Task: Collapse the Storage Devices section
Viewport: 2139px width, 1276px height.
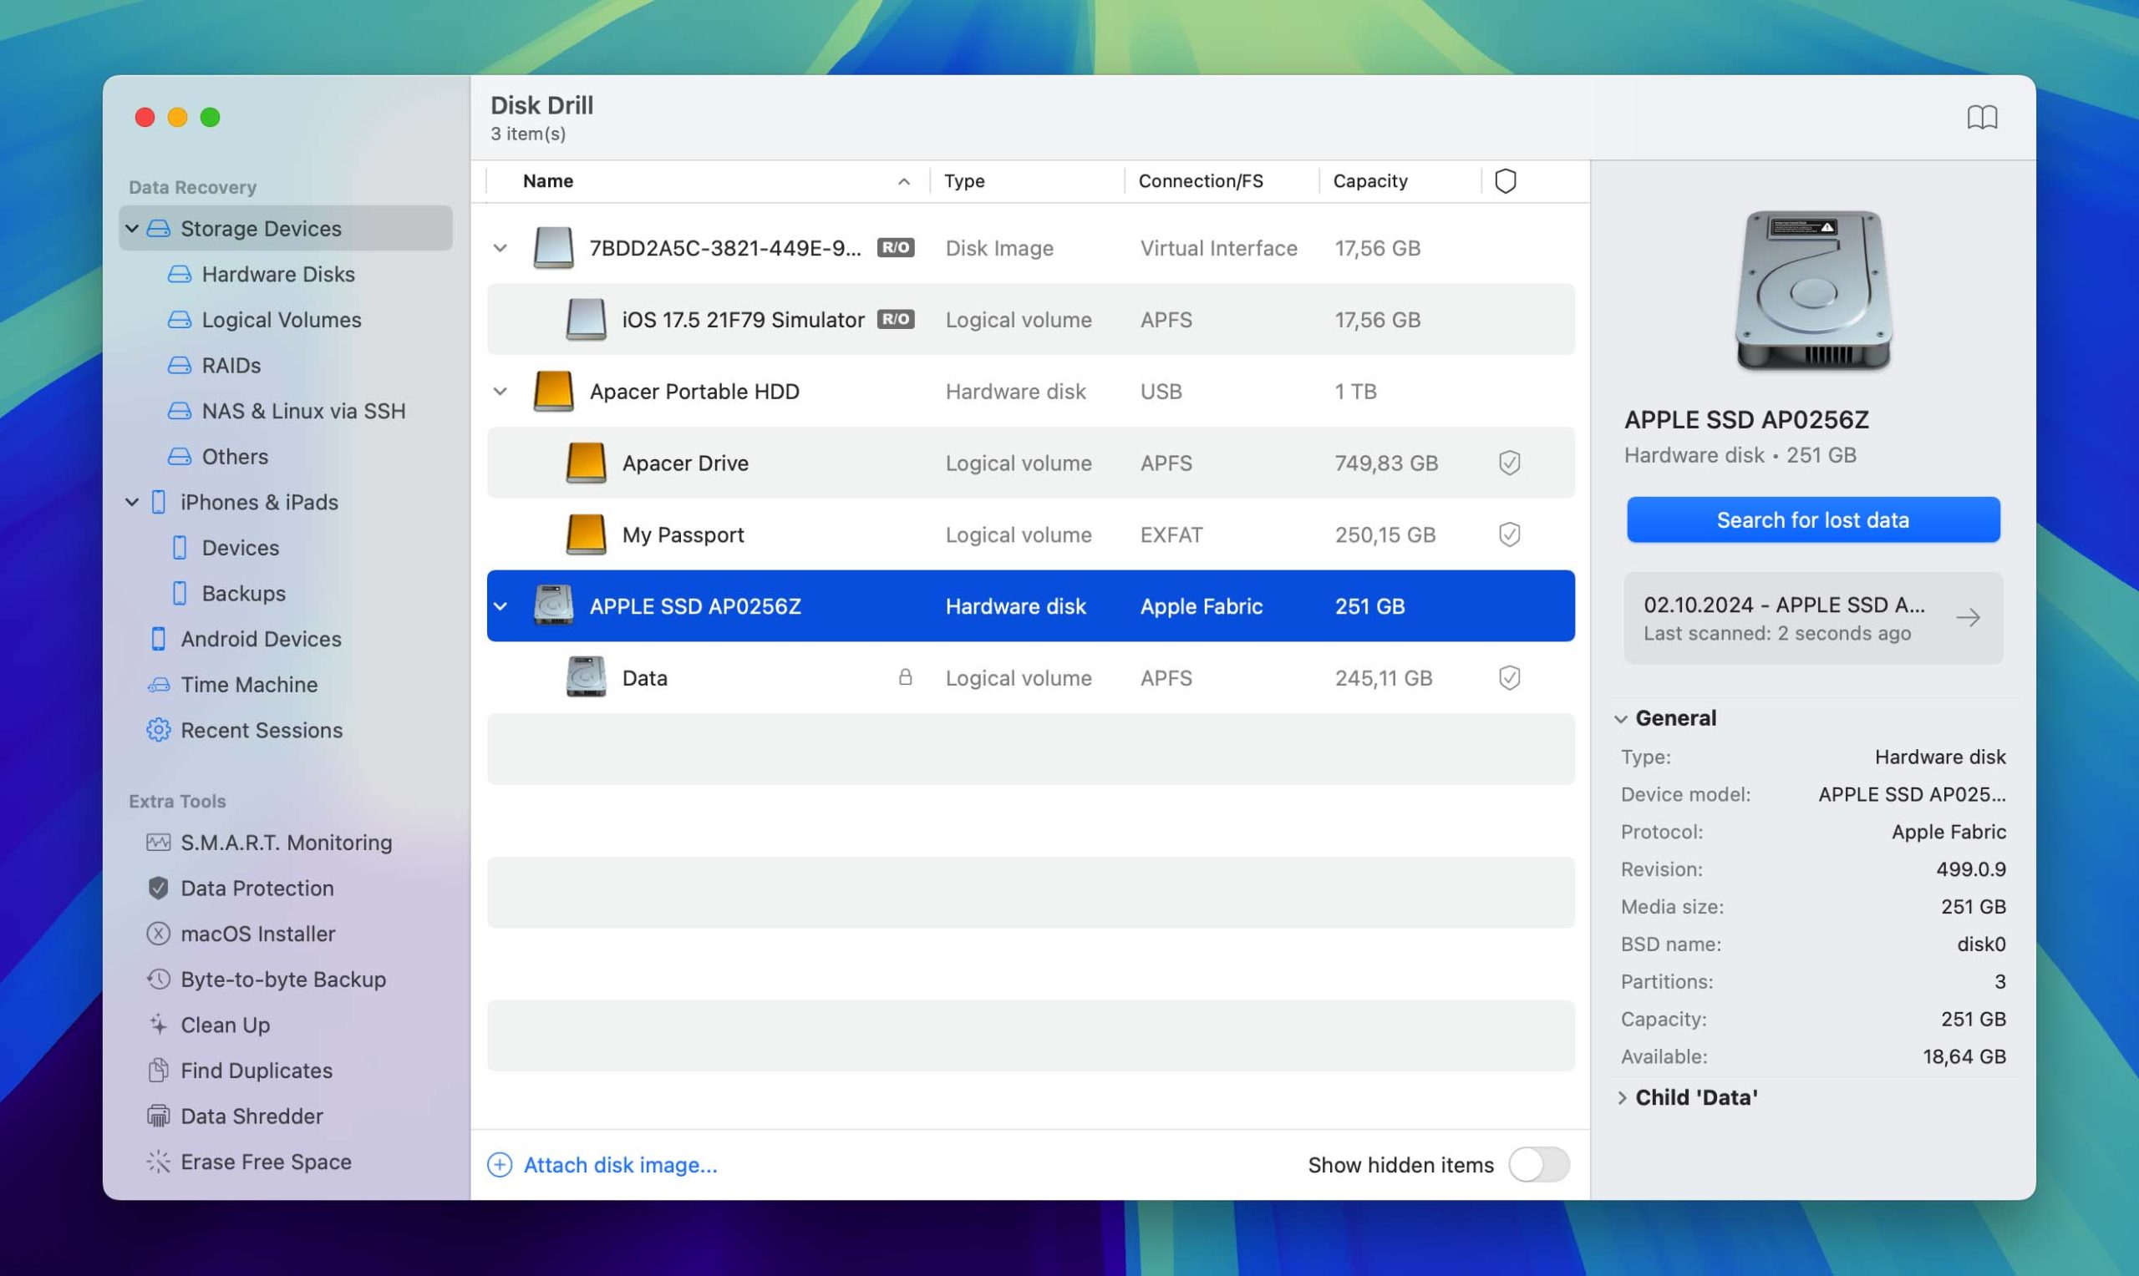Action: pos(131,229)
